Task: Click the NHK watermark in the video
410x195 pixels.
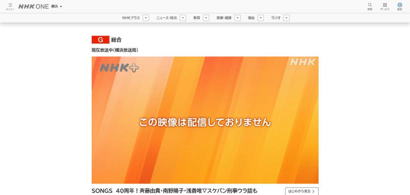Action: [303, 62]
